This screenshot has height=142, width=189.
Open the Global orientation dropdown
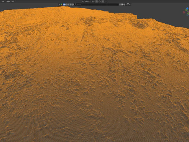point(87,2)
